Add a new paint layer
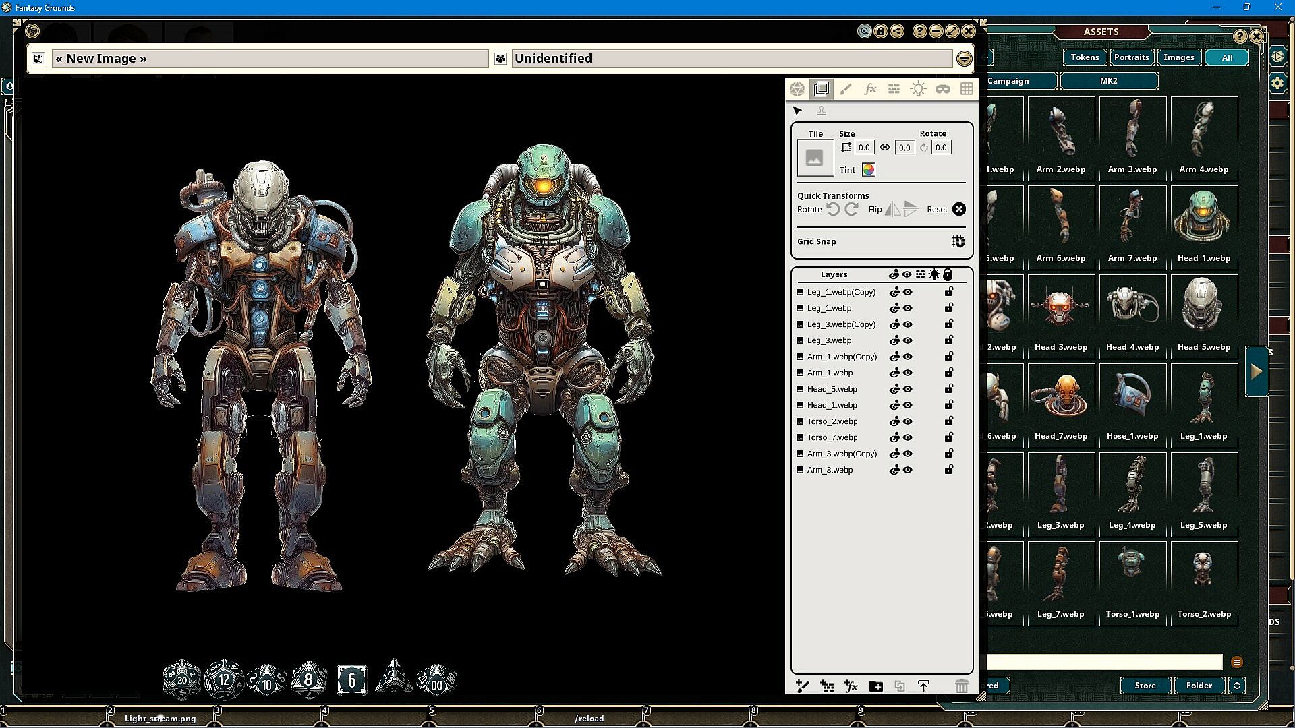Image resolution: width=1295 pixels, height=728 pixels. [802, 686]
